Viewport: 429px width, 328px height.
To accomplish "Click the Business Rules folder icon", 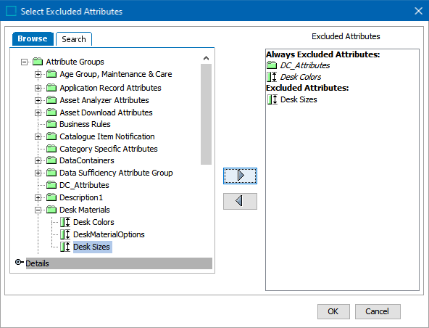I will tap(51, 124).
